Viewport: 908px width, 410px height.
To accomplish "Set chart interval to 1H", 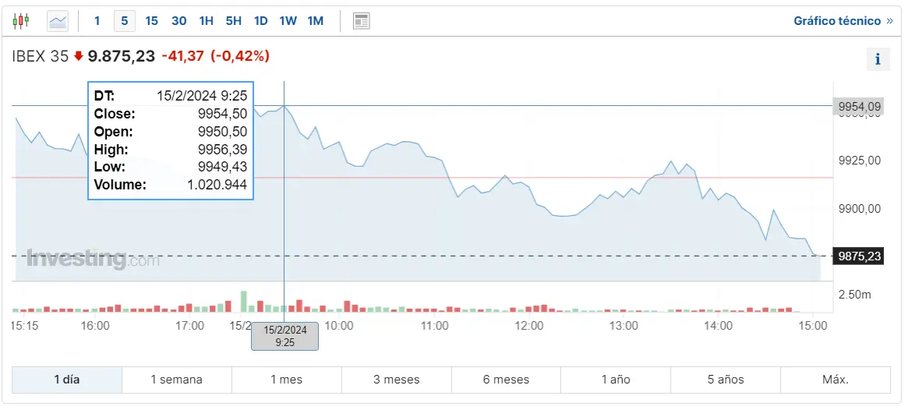I will [x=206, y=21].
